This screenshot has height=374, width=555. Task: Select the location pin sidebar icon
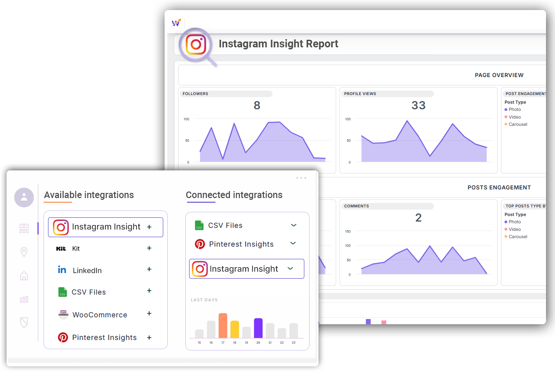click(x=24, y=252)
